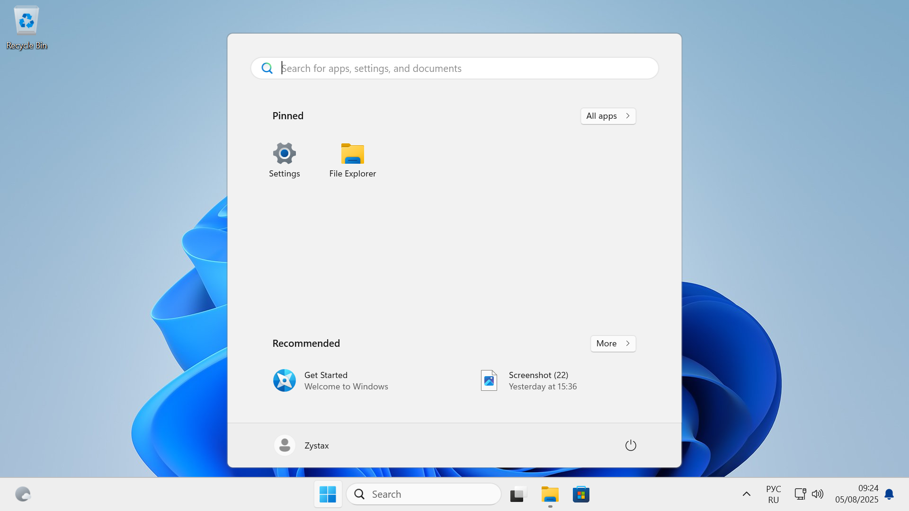Switch the RU keyboard language indicator
909x511 pixels.
773,494
